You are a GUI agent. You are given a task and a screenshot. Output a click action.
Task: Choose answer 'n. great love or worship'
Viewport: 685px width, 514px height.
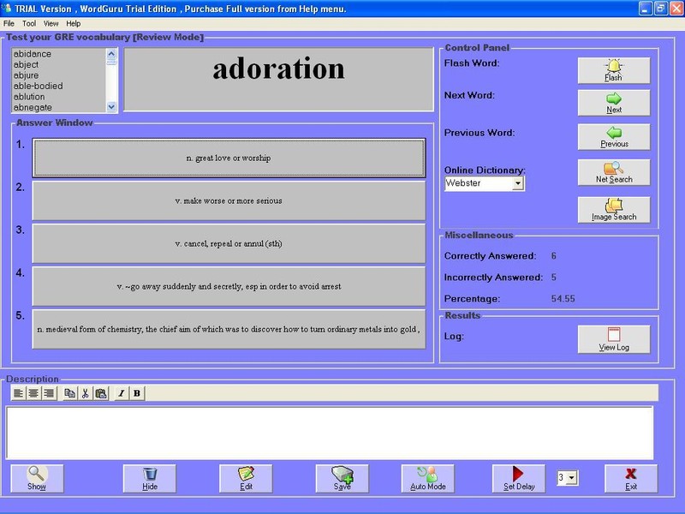[229, 158]
